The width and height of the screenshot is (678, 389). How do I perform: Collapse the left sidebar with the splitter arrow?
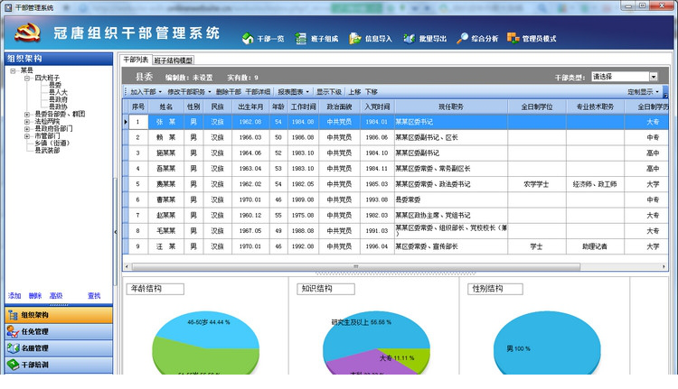coord(116,232)
